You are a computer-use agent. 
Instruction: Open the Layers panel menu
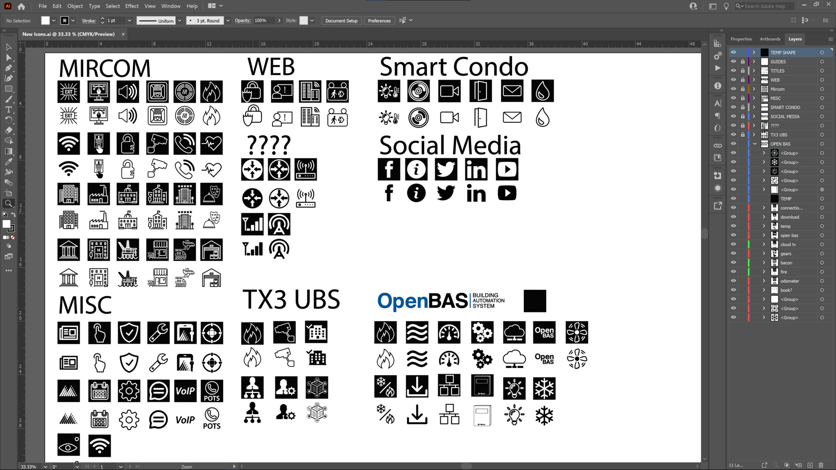[830, 39]
